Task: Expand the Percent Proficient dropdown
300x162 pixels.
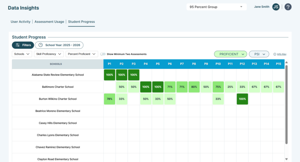Action: click(x=82, y=54)
